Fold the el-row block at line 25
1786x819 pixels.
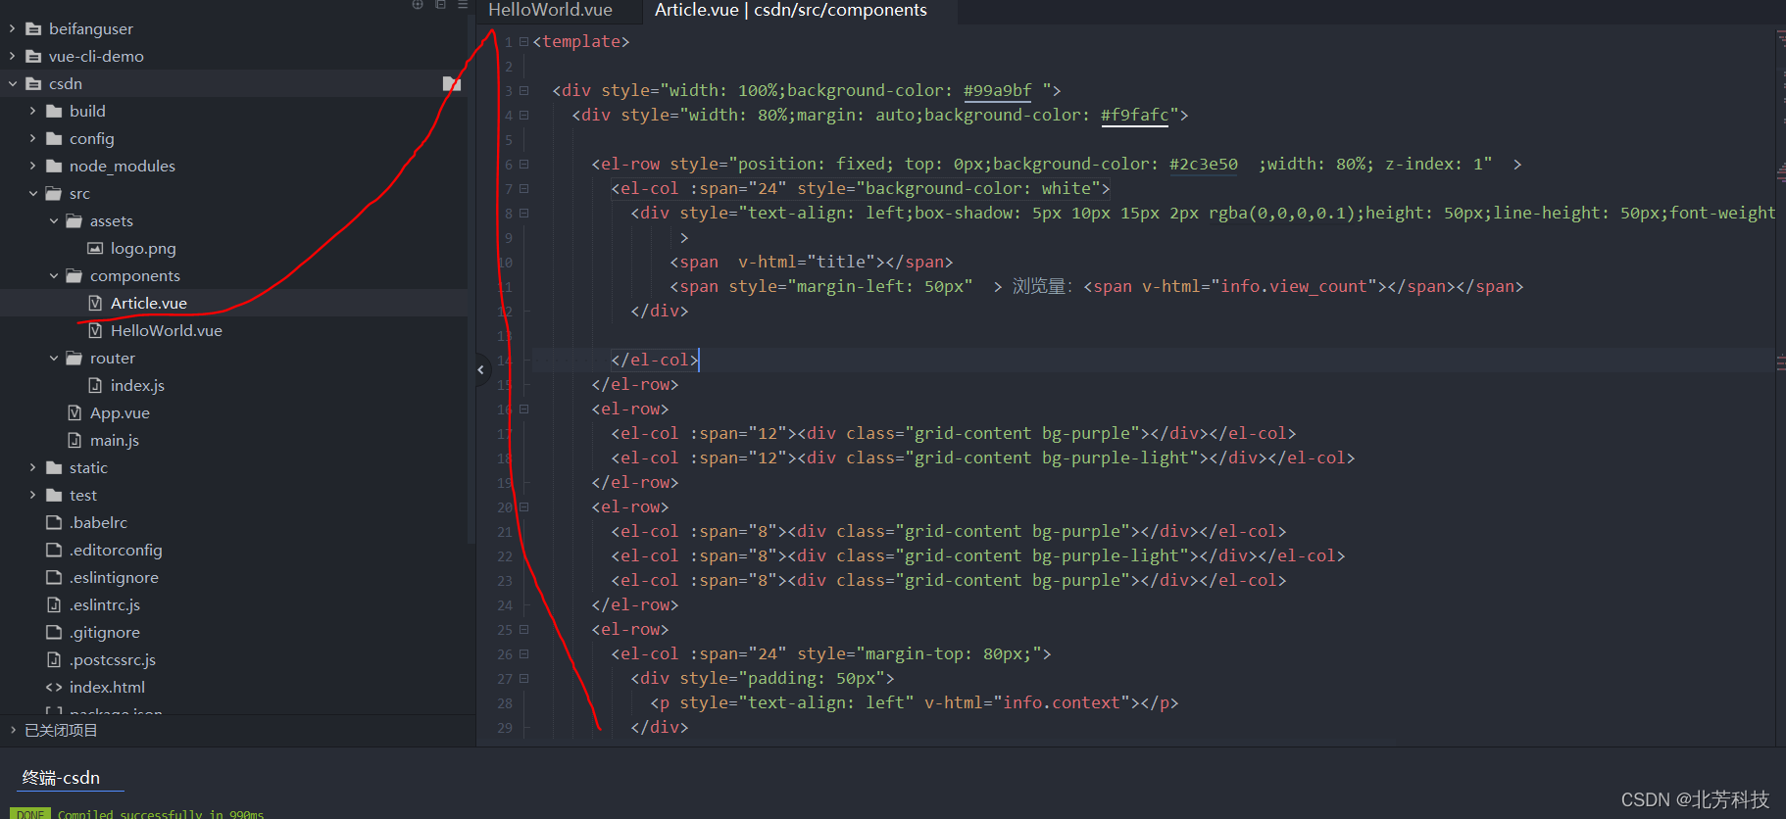coord(524,630)
